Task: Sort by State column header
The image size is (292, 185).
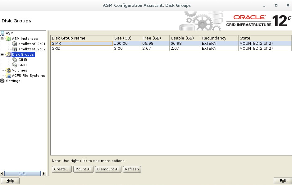Action: pos(265,38)
